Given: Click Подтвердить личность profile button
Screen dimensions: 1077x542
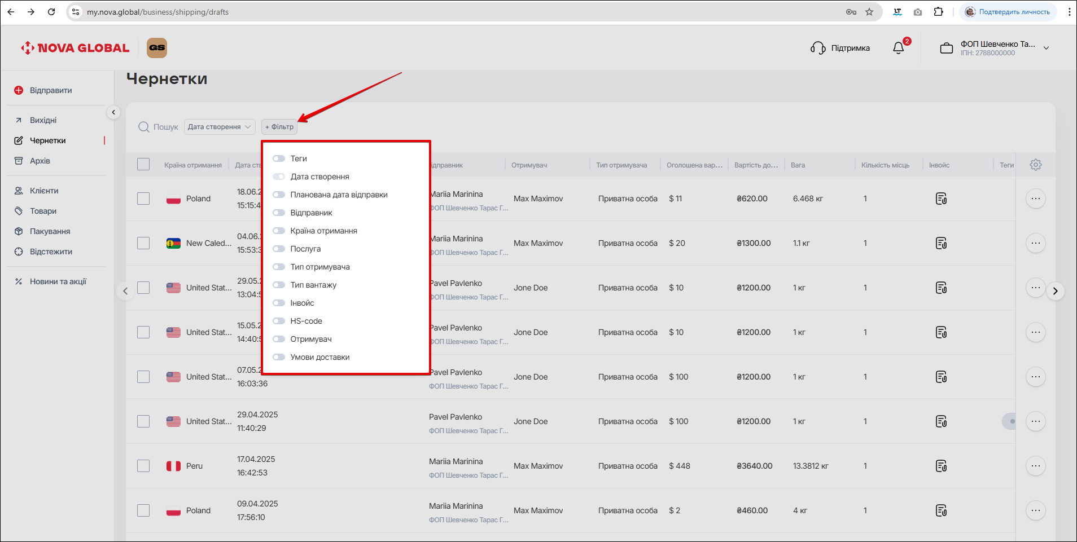Looking at the screenshot, I should [x=1008, y=12].
